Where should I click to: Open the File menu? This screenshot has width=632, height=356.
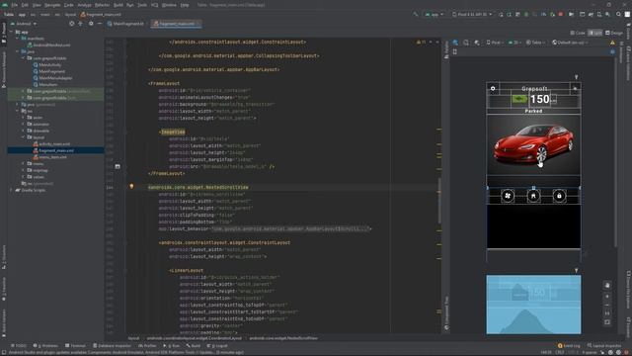15,5
